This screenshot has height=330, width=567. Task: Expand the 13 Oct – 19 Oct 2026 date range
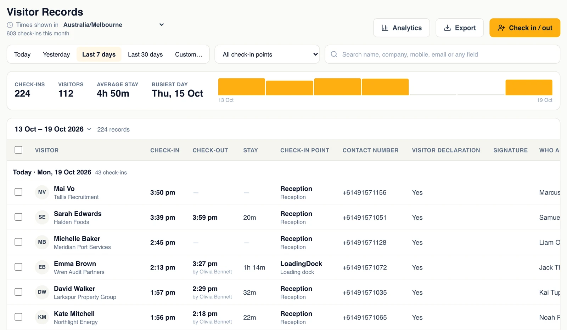[53, 129]
